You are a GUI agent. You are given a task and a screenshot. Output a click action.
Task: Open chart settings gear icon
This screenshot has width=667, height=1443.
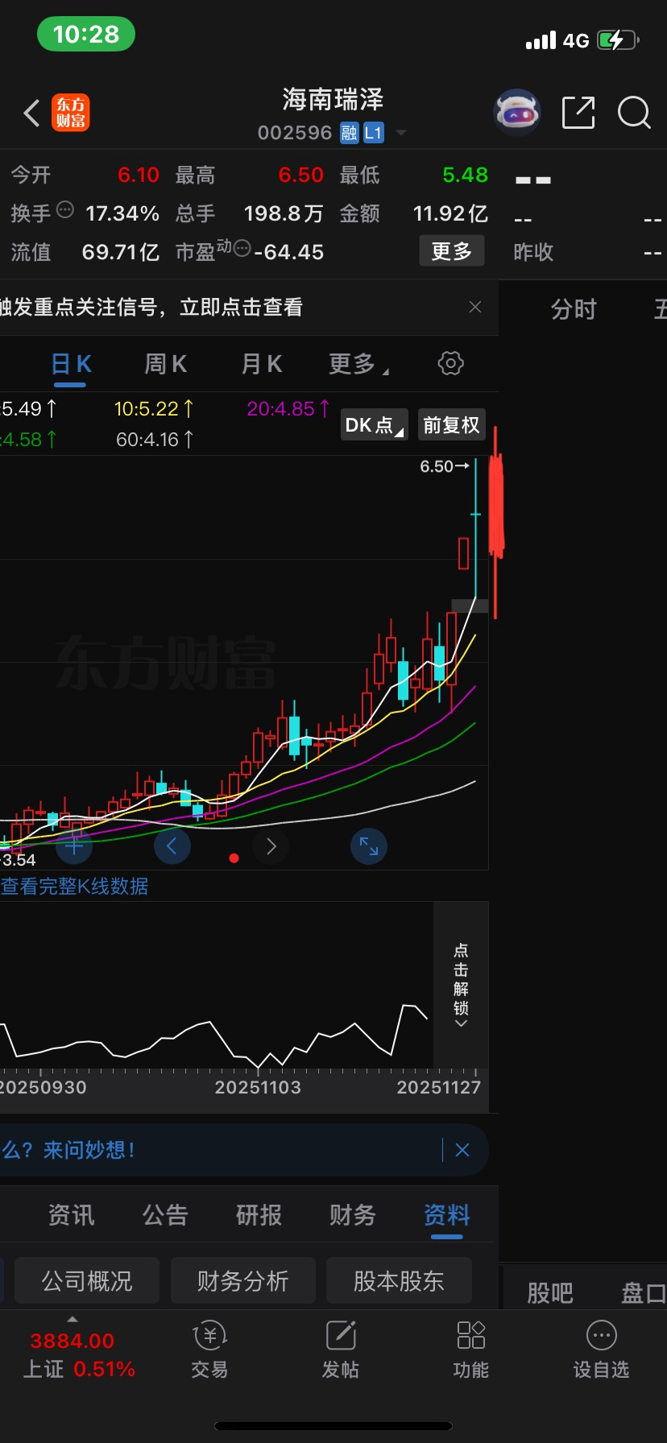click(x=450, y=363)
